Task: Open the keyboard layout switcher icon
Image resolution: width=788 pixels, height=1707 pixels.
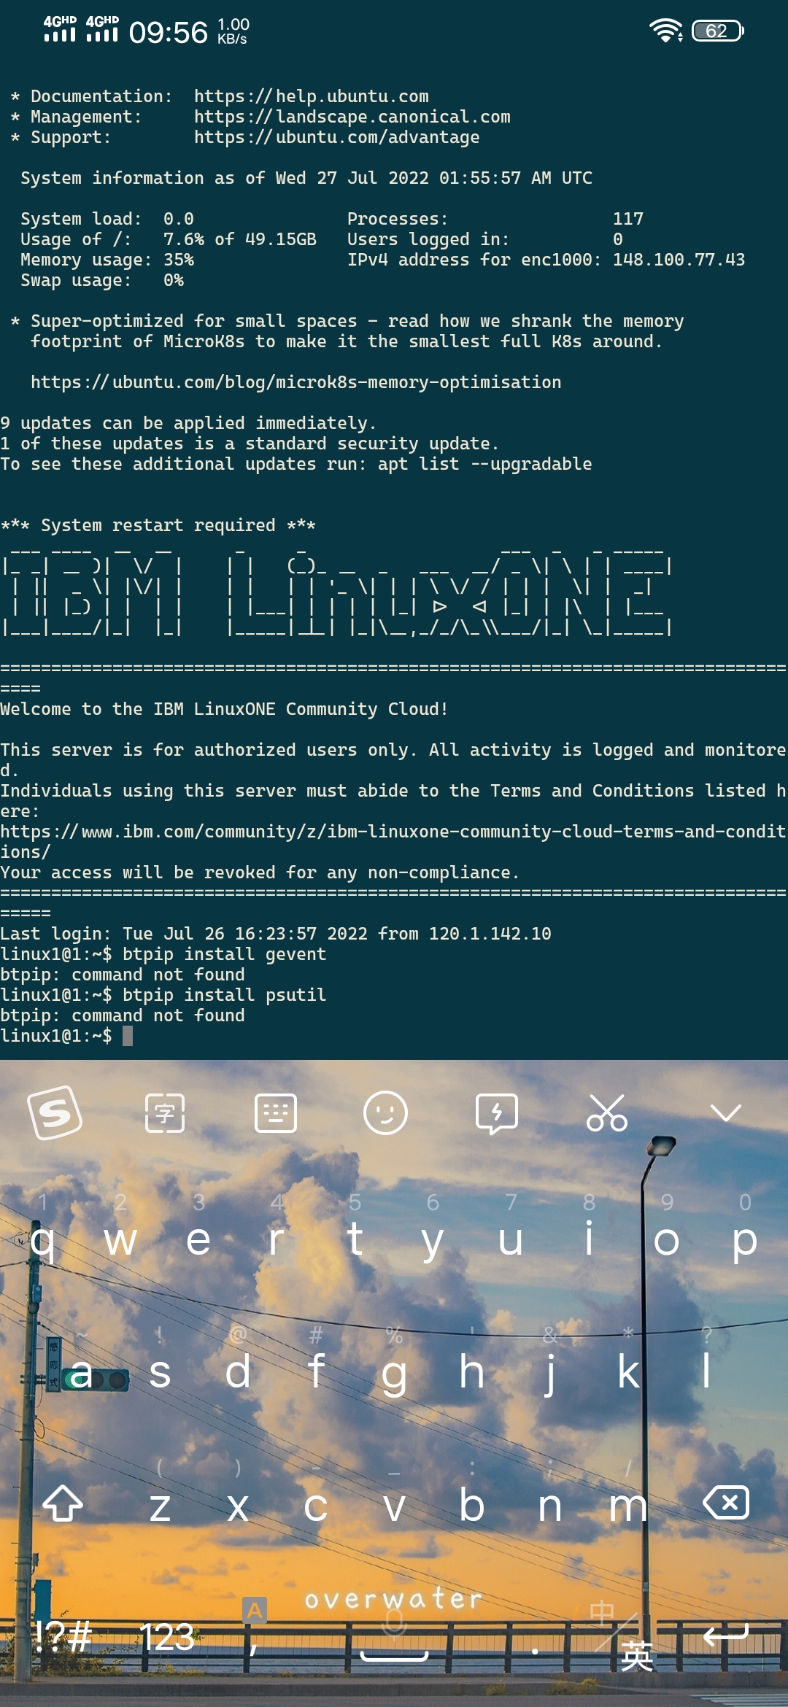Action: point(276,1113)
